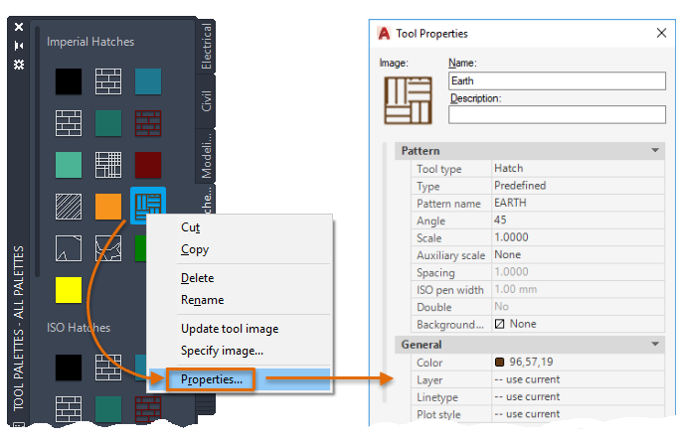This screenshot has width=676, height=444.
Task: Choose the orange solid swatch
Action: click(108, 207)
